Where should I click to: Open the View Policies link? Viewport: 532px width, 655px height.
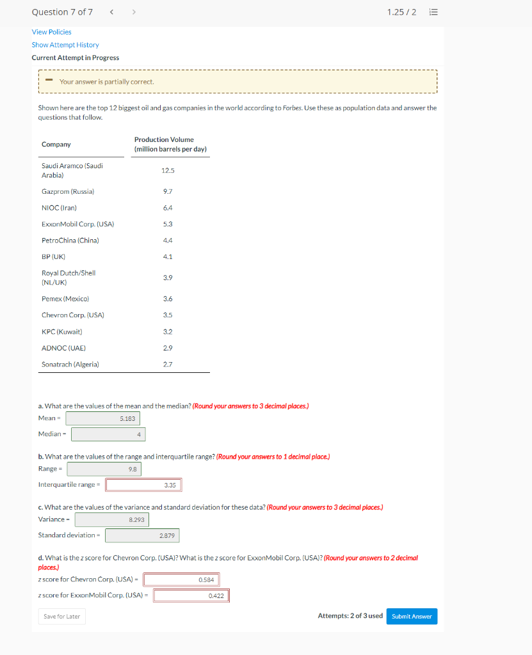[51, 32]
